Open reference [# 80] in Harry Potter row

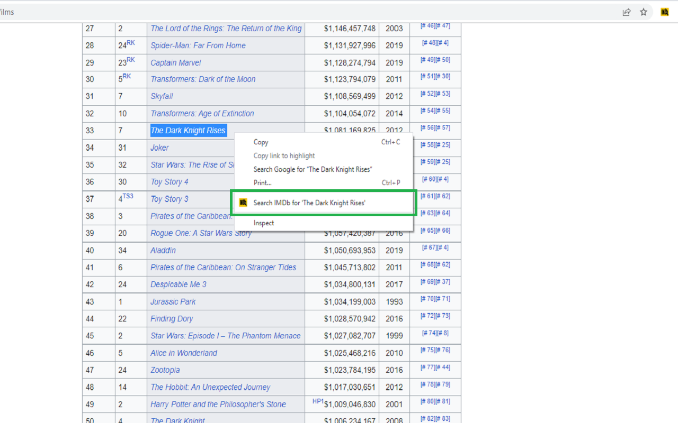427,401
